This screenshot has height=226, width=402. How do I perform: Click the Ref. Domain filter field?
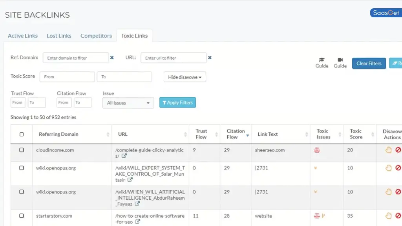(x=76, y=58)
